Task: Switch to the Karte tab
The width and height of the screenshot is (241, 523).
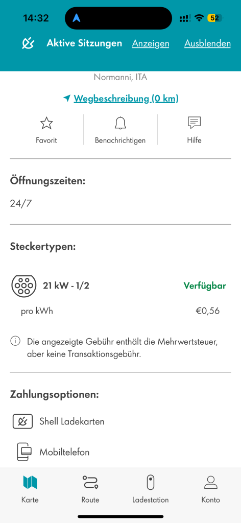Action: pos(30,489)
